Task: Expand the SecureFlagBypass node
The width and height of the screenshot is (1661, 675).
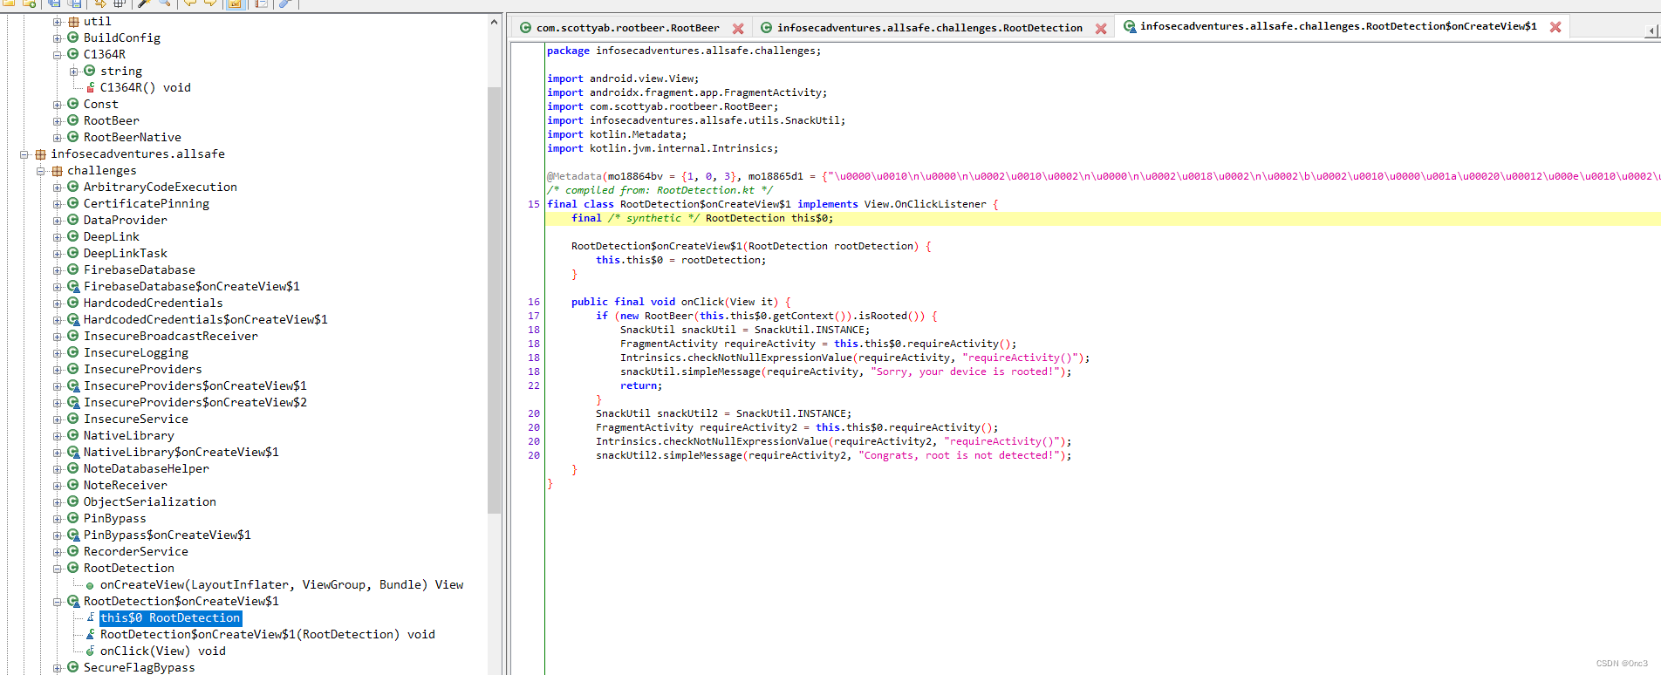Action: pyautogui.click(x=58, y=668)
